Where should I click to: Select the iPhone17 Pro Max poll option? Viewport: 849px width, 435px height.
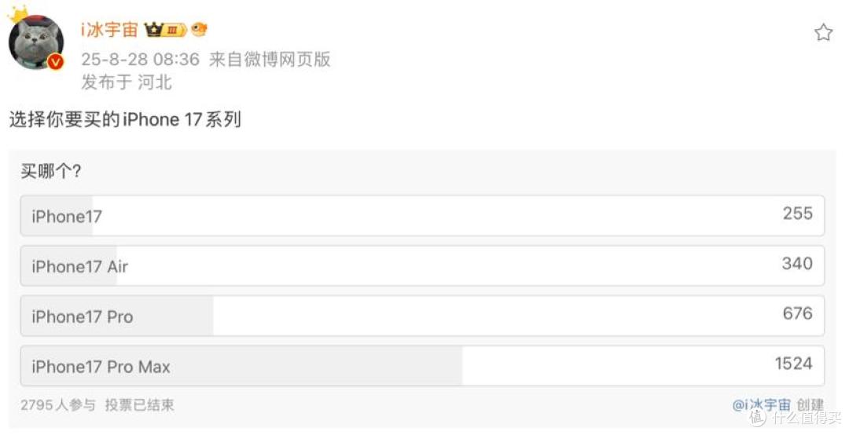422,366
